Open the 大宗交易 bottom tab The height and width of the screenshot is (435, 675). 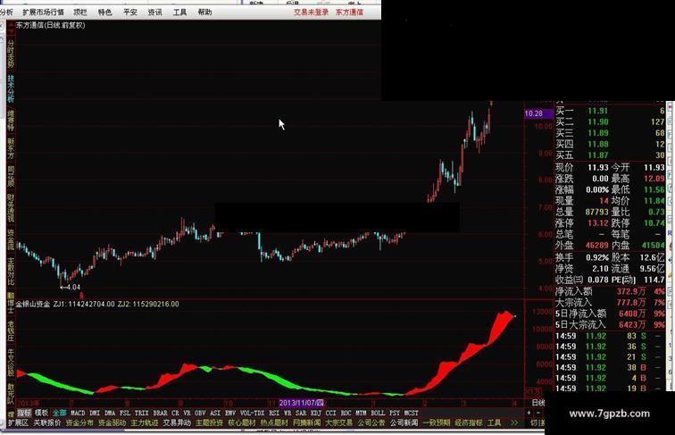click(x=338, y=422)
